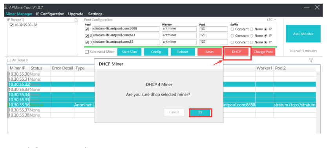Click the Config button
The height and width of the screenshot is (148, 327).
[x=156, y=52]
